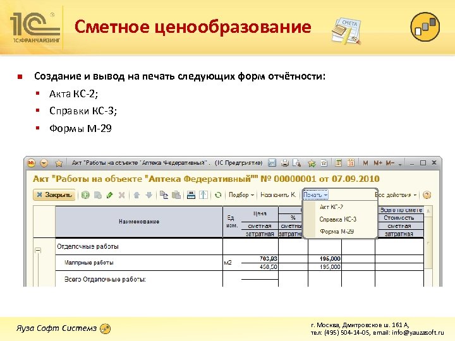
Task: Open the Подбор dropdown
Action: click(241, 195)
